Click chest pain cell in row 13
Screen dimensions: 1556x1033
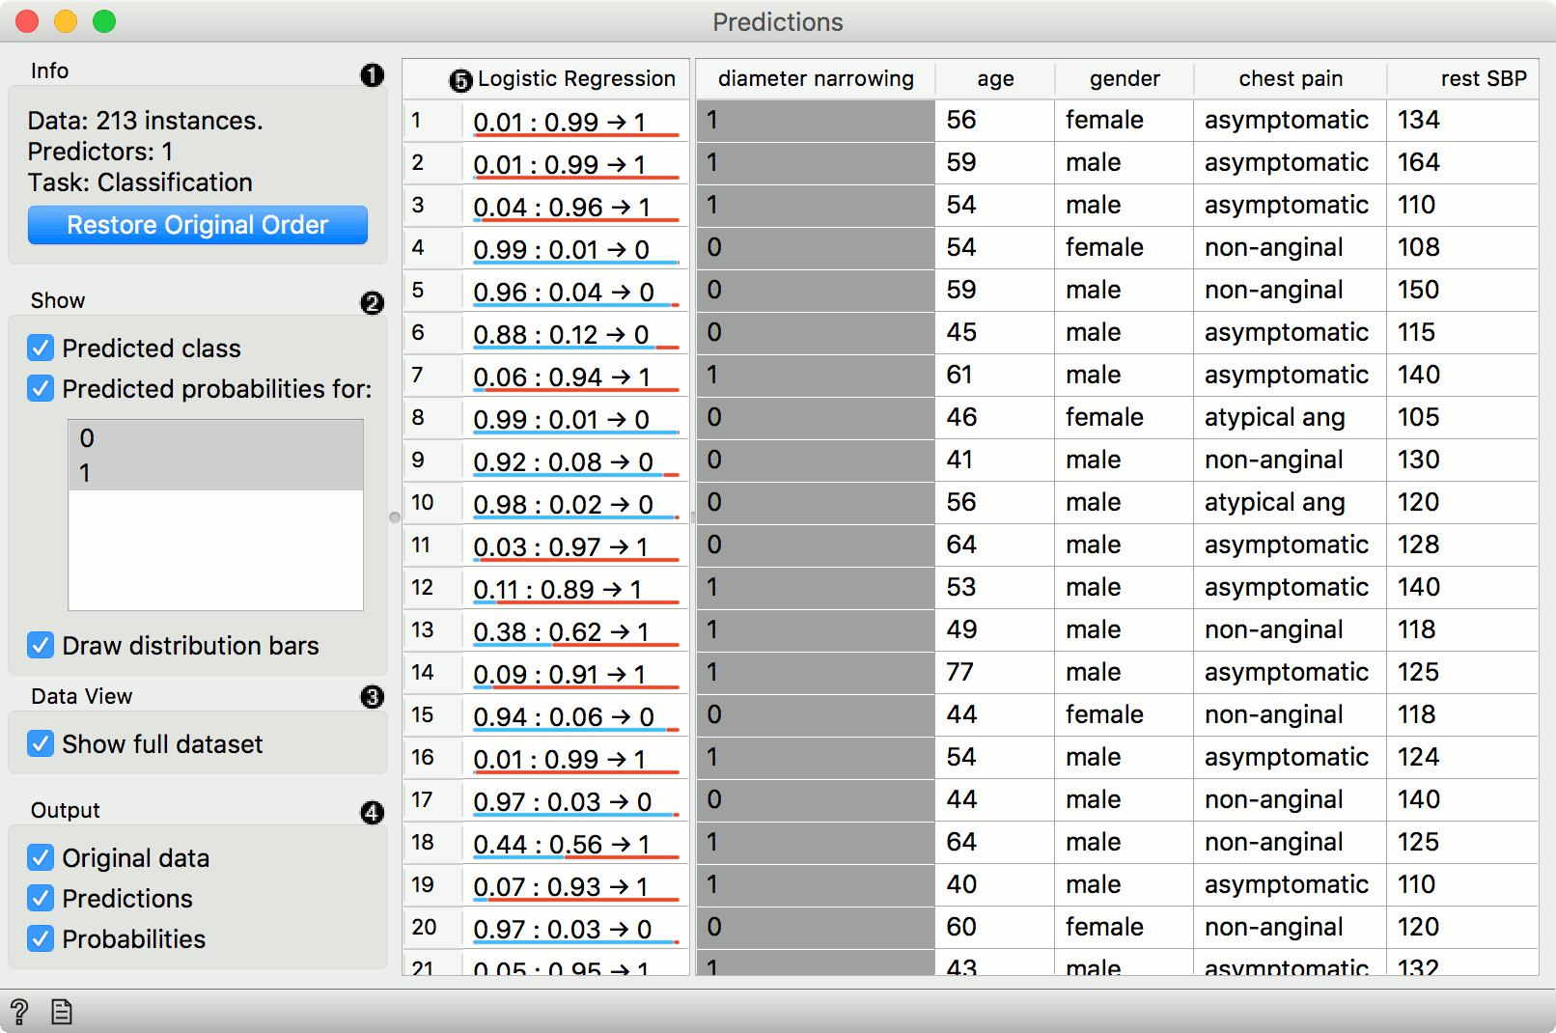pos(1291,630)
